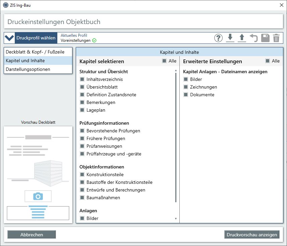Click Druckvorschau anzeigen button
The width and height of the screenshot is (287, 246).
(252, 235)
